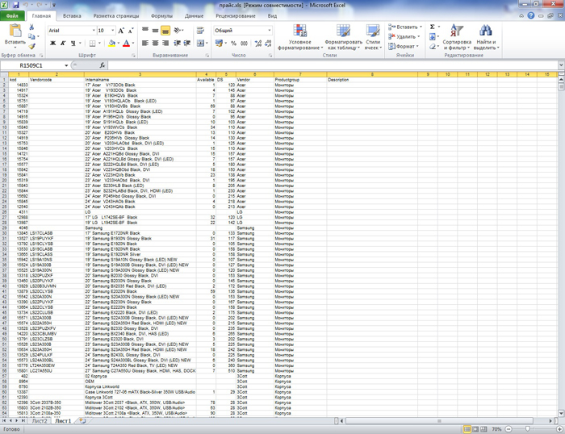
Task: Align text right
Action: coord(165,44)
